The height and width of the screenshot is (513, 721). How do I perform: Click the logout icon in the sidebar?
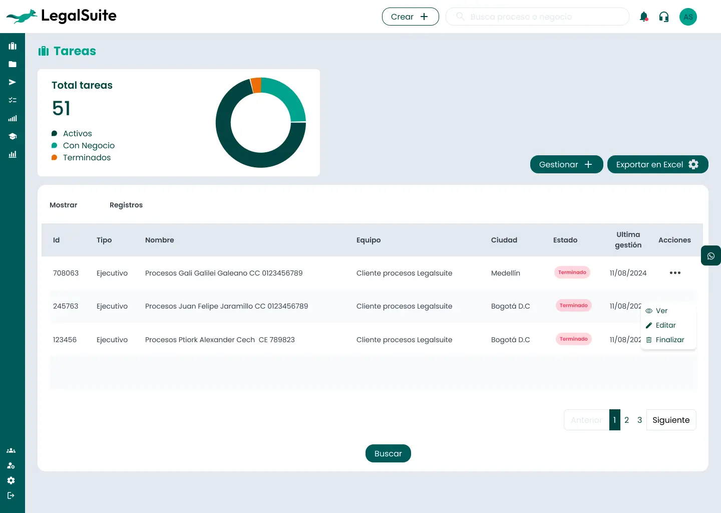[x=11, y=495]
